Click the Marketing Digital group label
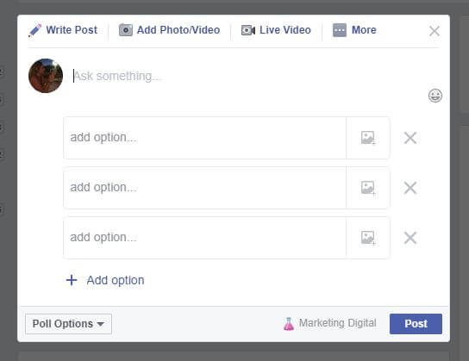This screenshot has width=469, height=361. point(338,323)
